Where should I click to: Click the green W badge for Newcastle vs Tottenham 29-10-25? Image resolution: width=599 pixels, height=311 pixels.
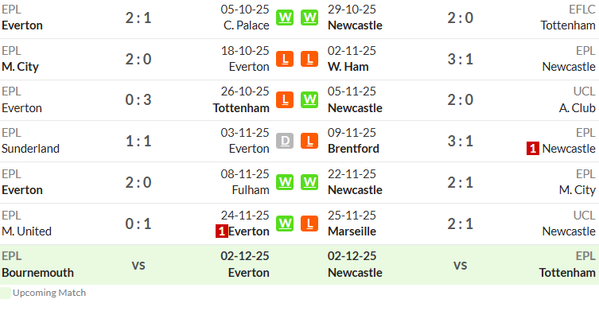(x=309, y=17)
